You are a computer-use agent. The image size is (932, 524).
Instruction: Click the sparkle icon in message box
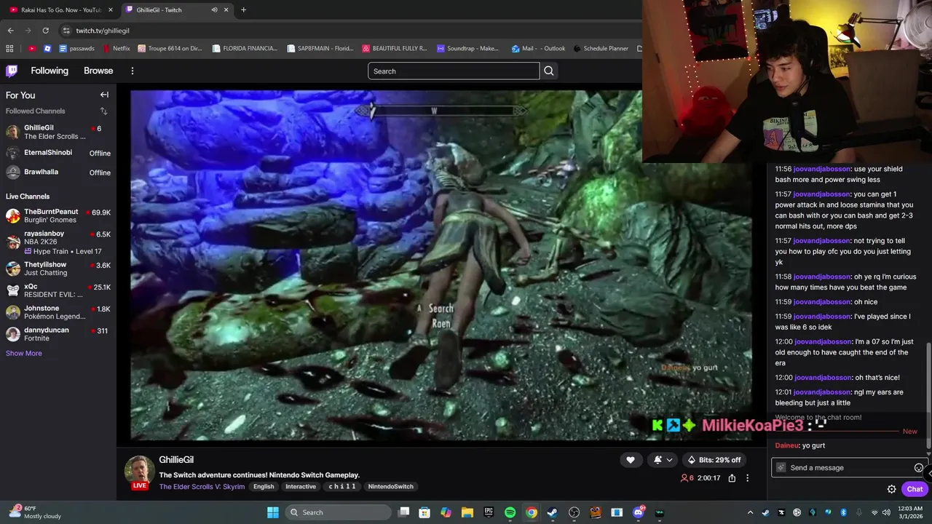[x=781, y=468]
